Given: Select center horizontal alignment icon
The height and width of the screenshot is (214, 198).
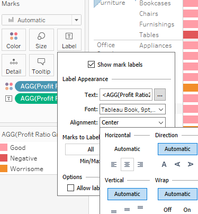Looking at the screenshot, I should click(127, 165).
